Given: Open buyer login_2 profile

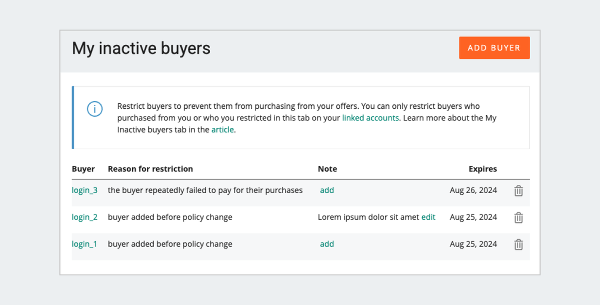Looking at the screenshot, I should pyautogui.click(x=84, y=217).
